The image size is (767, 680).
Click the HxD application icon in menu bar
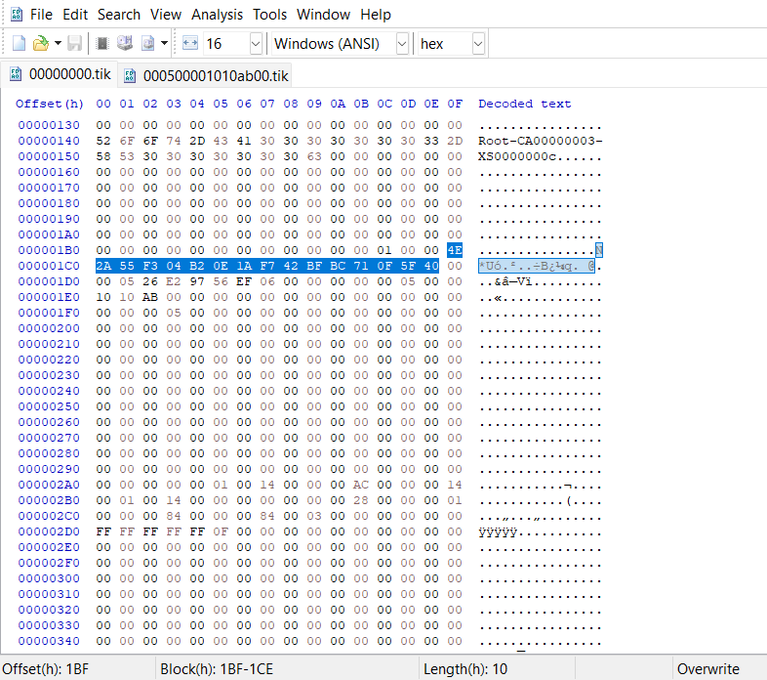[x=17, y=15]
